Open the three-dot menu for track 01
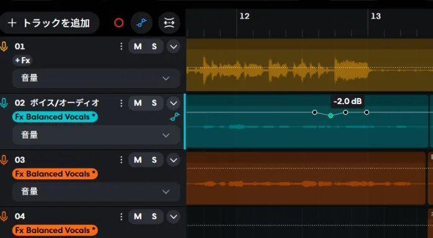 121,46
